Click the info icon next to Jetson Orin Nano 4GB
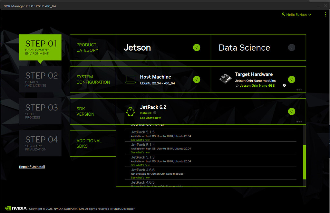 point(284,85)
